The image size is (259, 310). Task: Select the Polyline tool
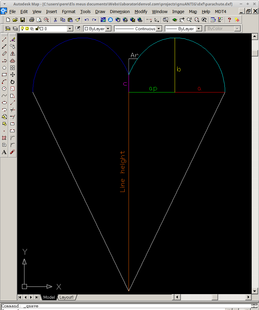[4, 61]
